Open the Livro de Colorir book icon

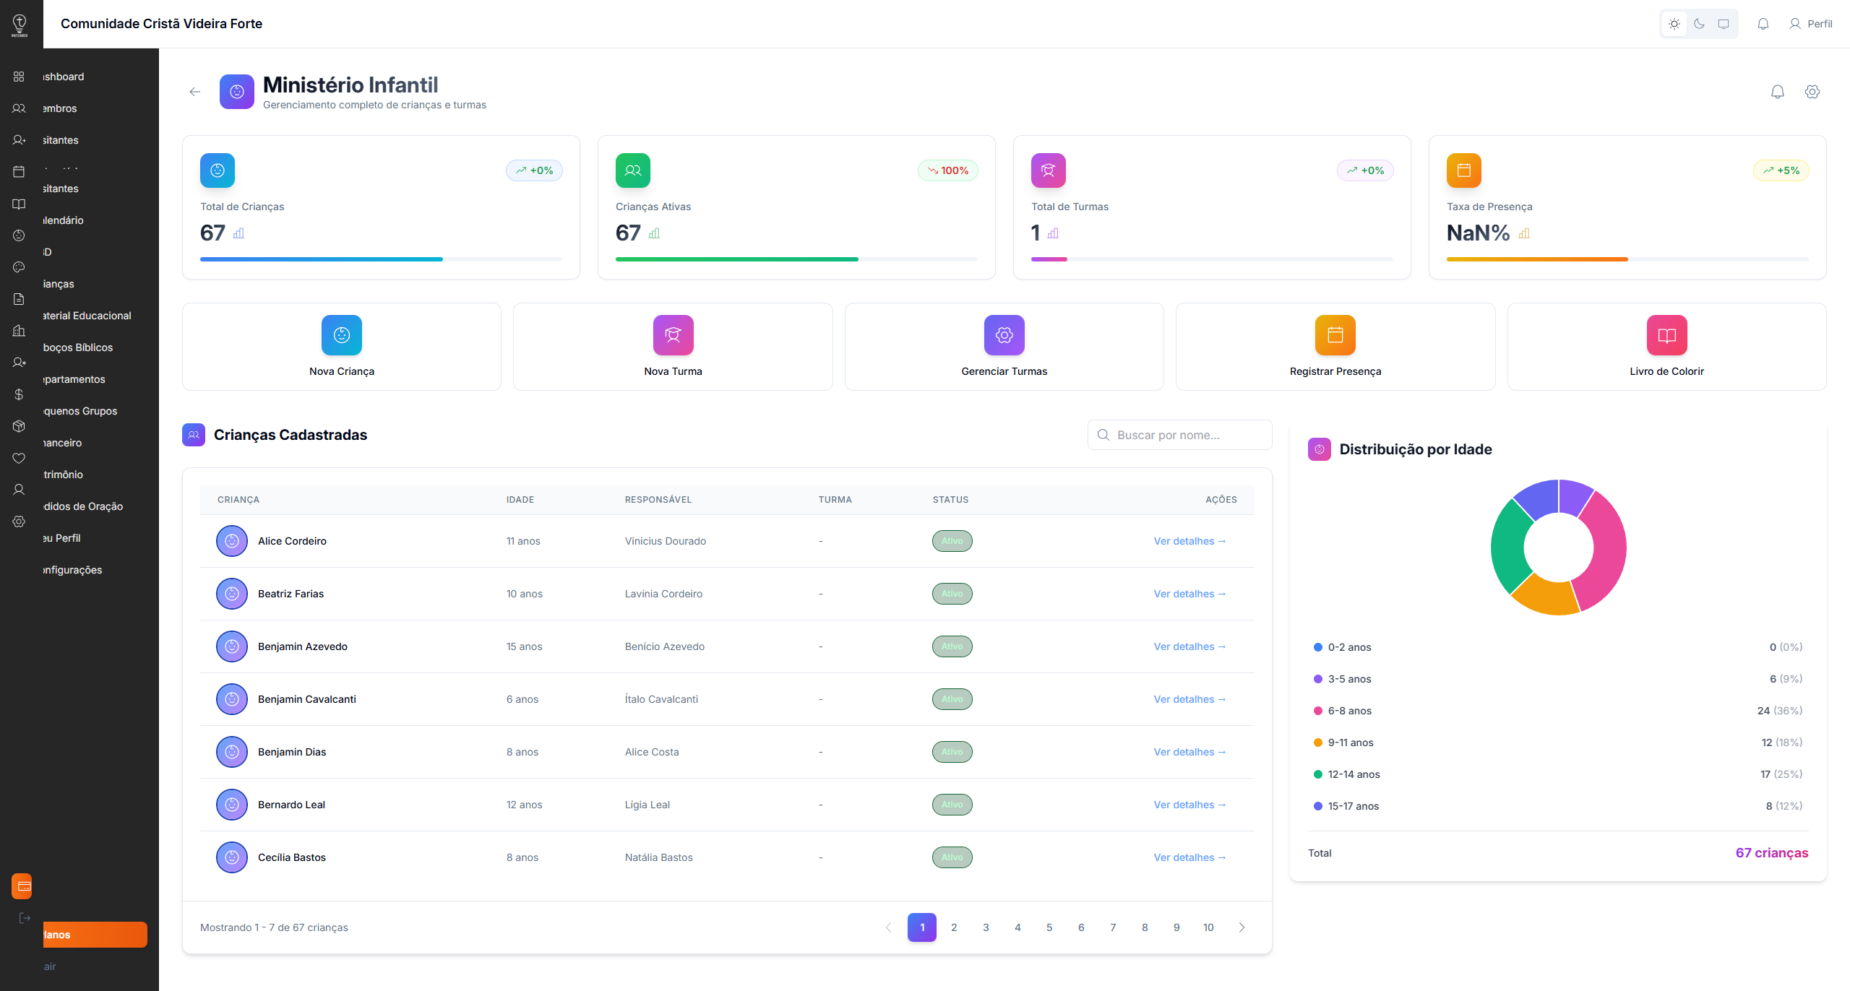click(1666, 335)
